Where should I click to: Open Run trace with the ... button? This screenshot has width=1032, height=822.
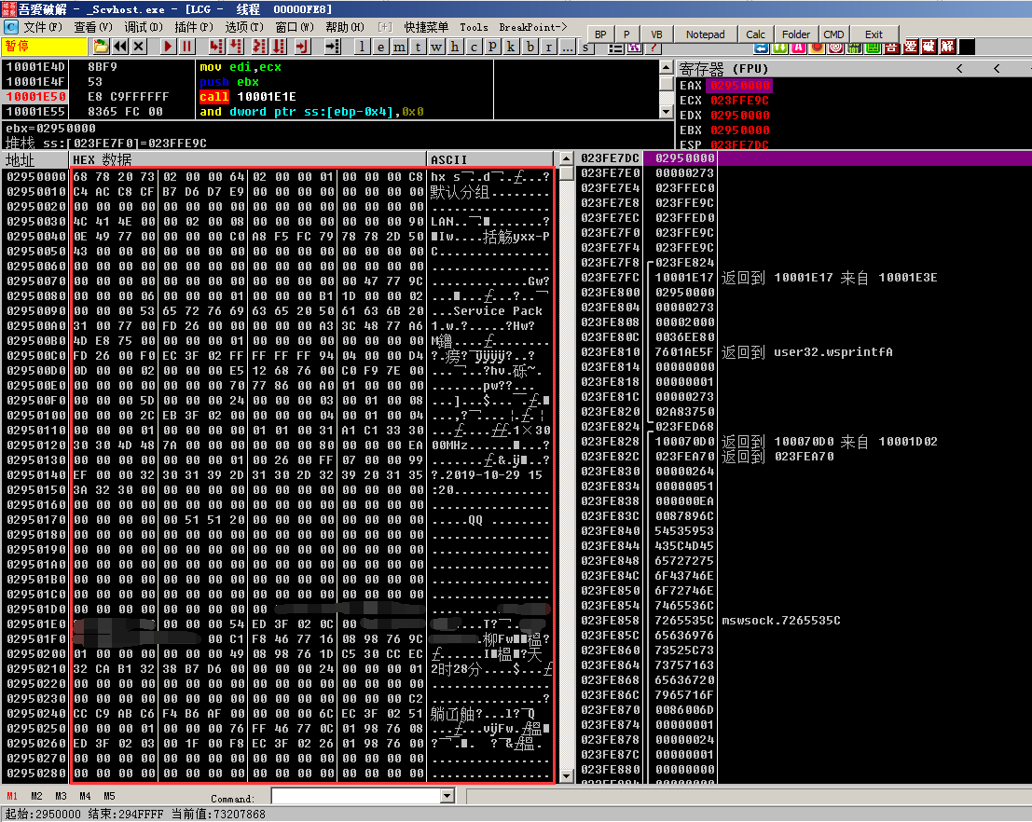click(x=568, y=46)
